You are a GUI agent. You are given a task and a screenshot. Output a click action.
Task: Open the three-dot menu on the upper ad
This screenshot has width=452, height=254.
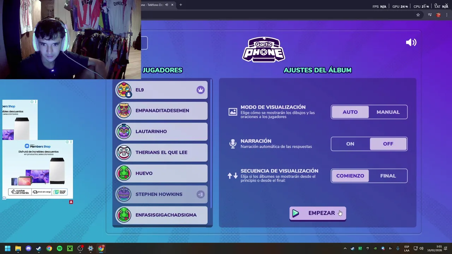pyautogui.click(x=35, y=102)
